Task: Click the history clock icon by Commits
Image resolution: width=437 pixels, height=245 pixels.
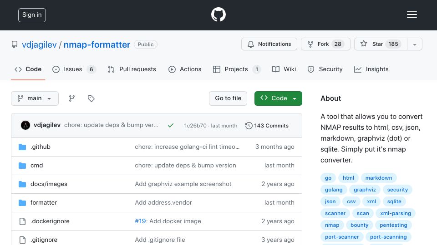Action: 249,126
